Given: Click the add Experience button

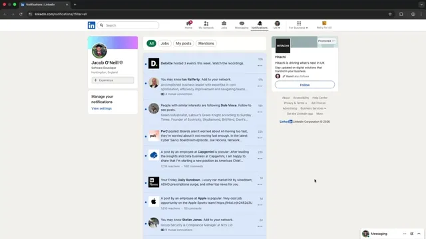Looking at the screenshot, I should pos(112,80).
